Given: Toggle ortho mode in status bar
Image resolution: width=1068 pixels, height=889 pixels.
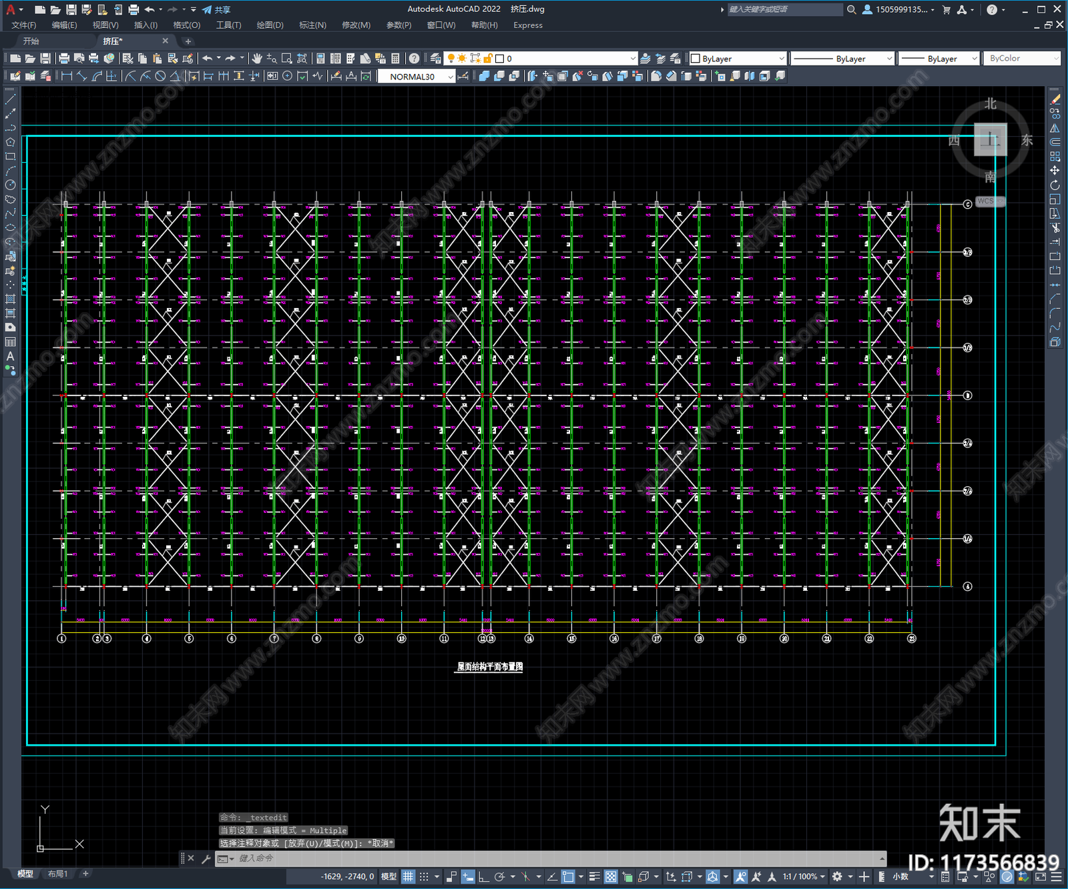Looking at the screenshot, I should pyautogui.click(x=483, y=876).
